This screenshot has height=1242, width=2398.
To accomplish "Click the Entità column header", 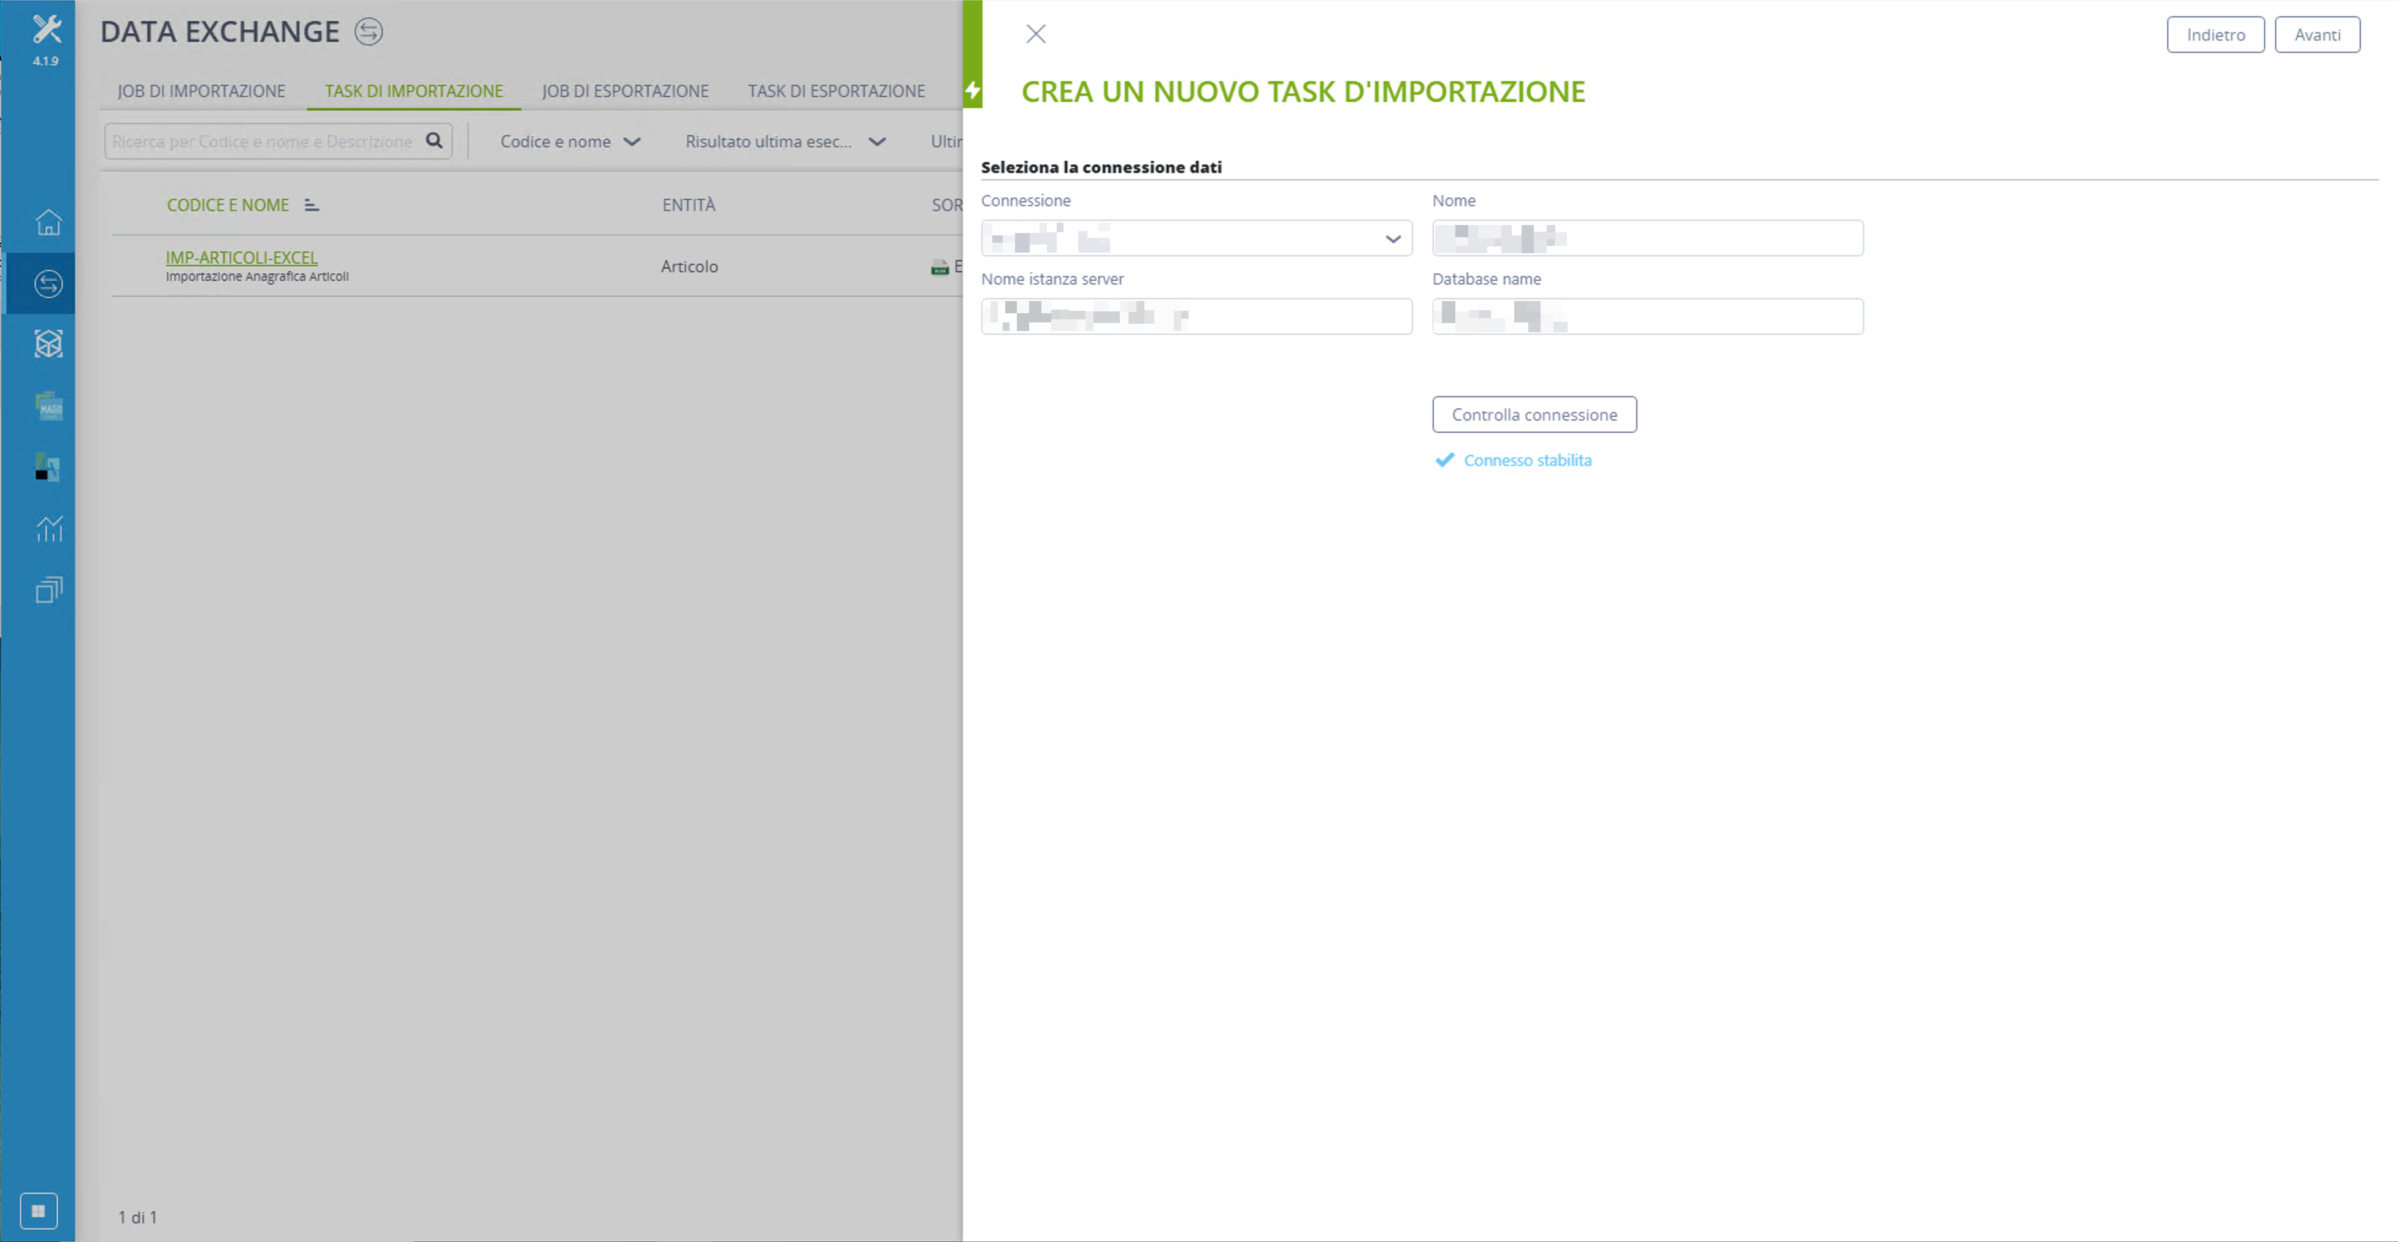I will [689, 205].
